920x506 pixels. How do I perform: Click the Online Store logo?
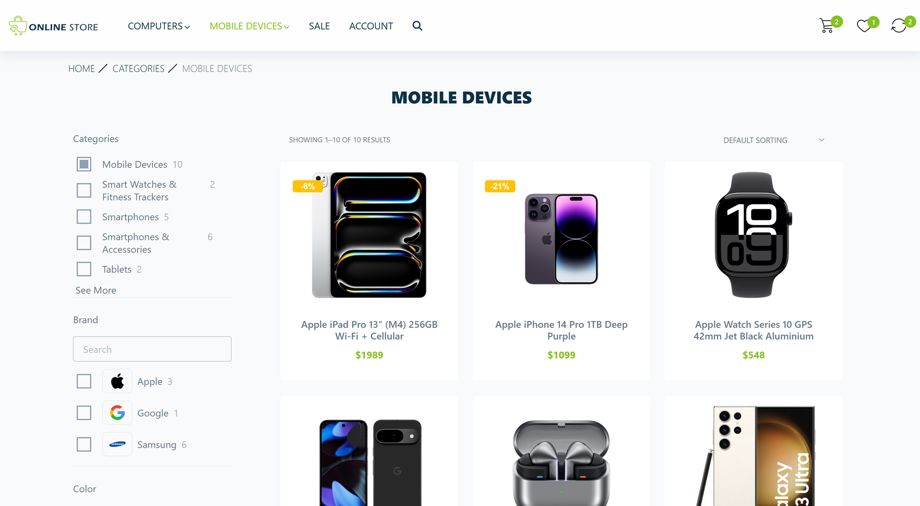pyautogui.click(x=53, y=26)
